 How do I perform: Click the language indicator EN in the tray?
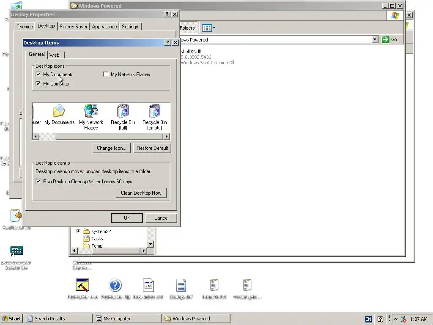tap(368, 319)
